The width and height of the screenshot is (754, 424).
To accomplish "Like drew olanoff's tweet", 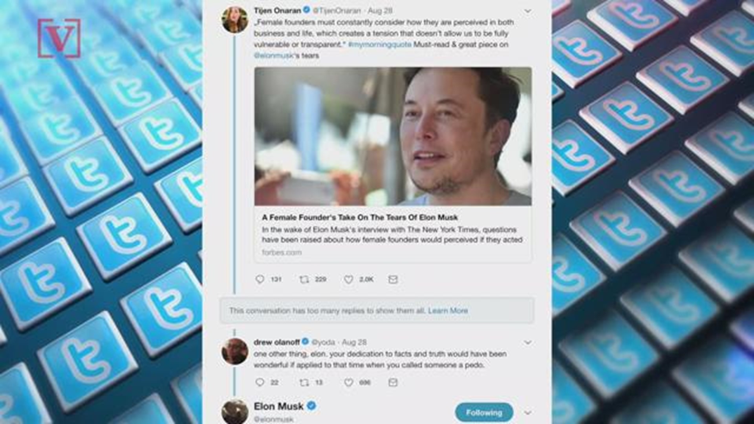I will 348,382.
